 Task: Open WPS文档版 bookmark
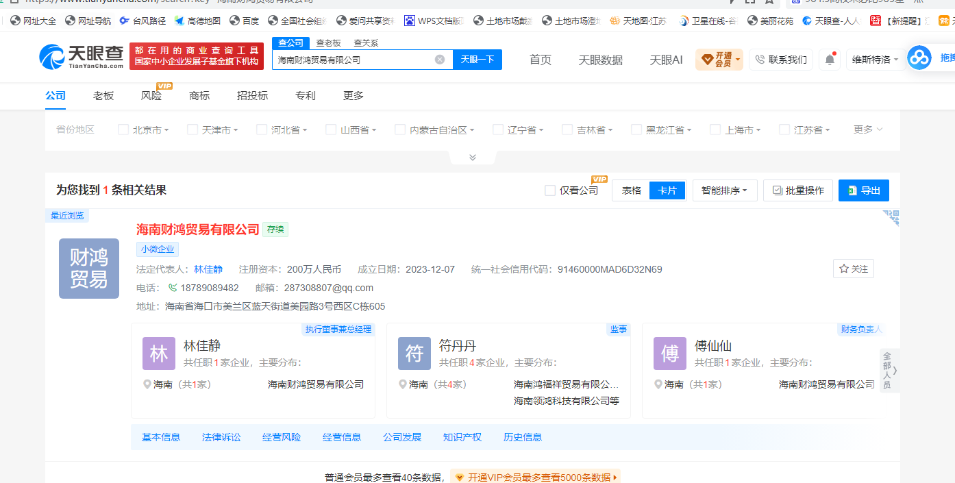click(x=434, y=21)
